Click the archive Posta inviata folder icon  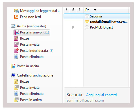click(16, 88)
